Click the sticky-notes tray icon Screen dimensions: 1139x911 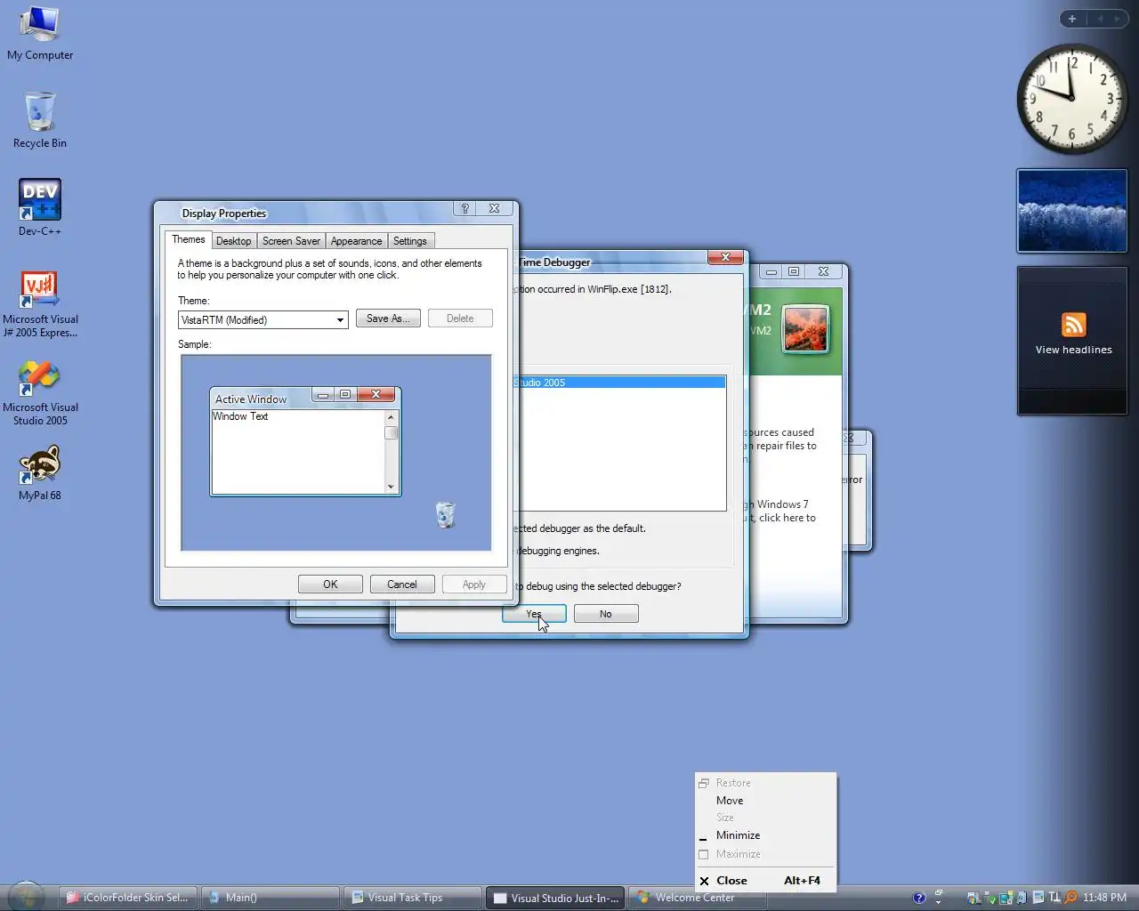click(x=1006, y=899)
